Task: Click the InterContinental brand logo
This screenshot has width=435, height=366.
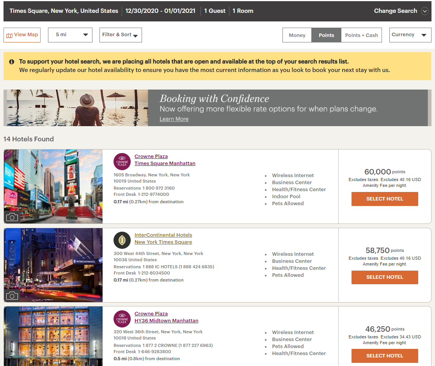Action: click(122, 240)
